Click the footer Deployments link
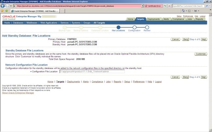This screenshot has height=132, width=212. (73, 82)
